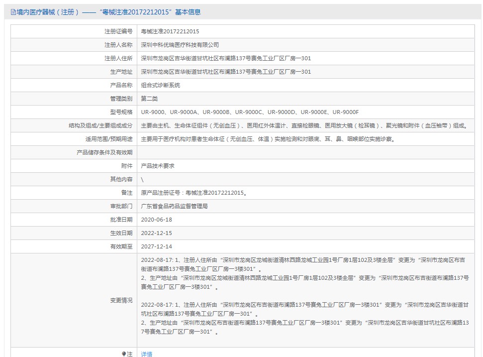483x357 pixels.
Task: Click the 生产地址 label
Action: click(121, 72)
